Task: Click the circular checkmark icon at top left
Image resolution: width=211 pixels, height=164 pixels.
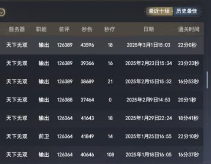Action: coord(2,13)
